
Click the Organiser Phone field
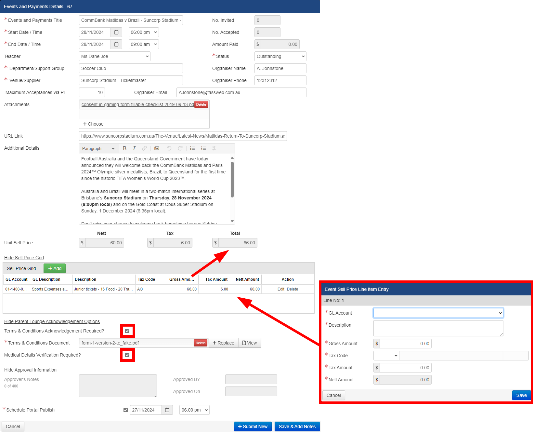[280, 80]
